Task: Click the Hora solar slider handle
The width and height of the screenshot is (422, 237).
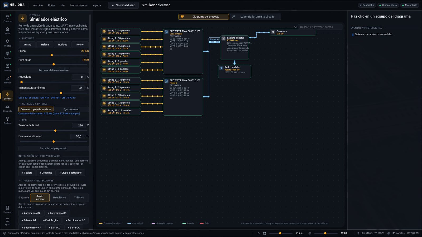Action: click(54, 64)
